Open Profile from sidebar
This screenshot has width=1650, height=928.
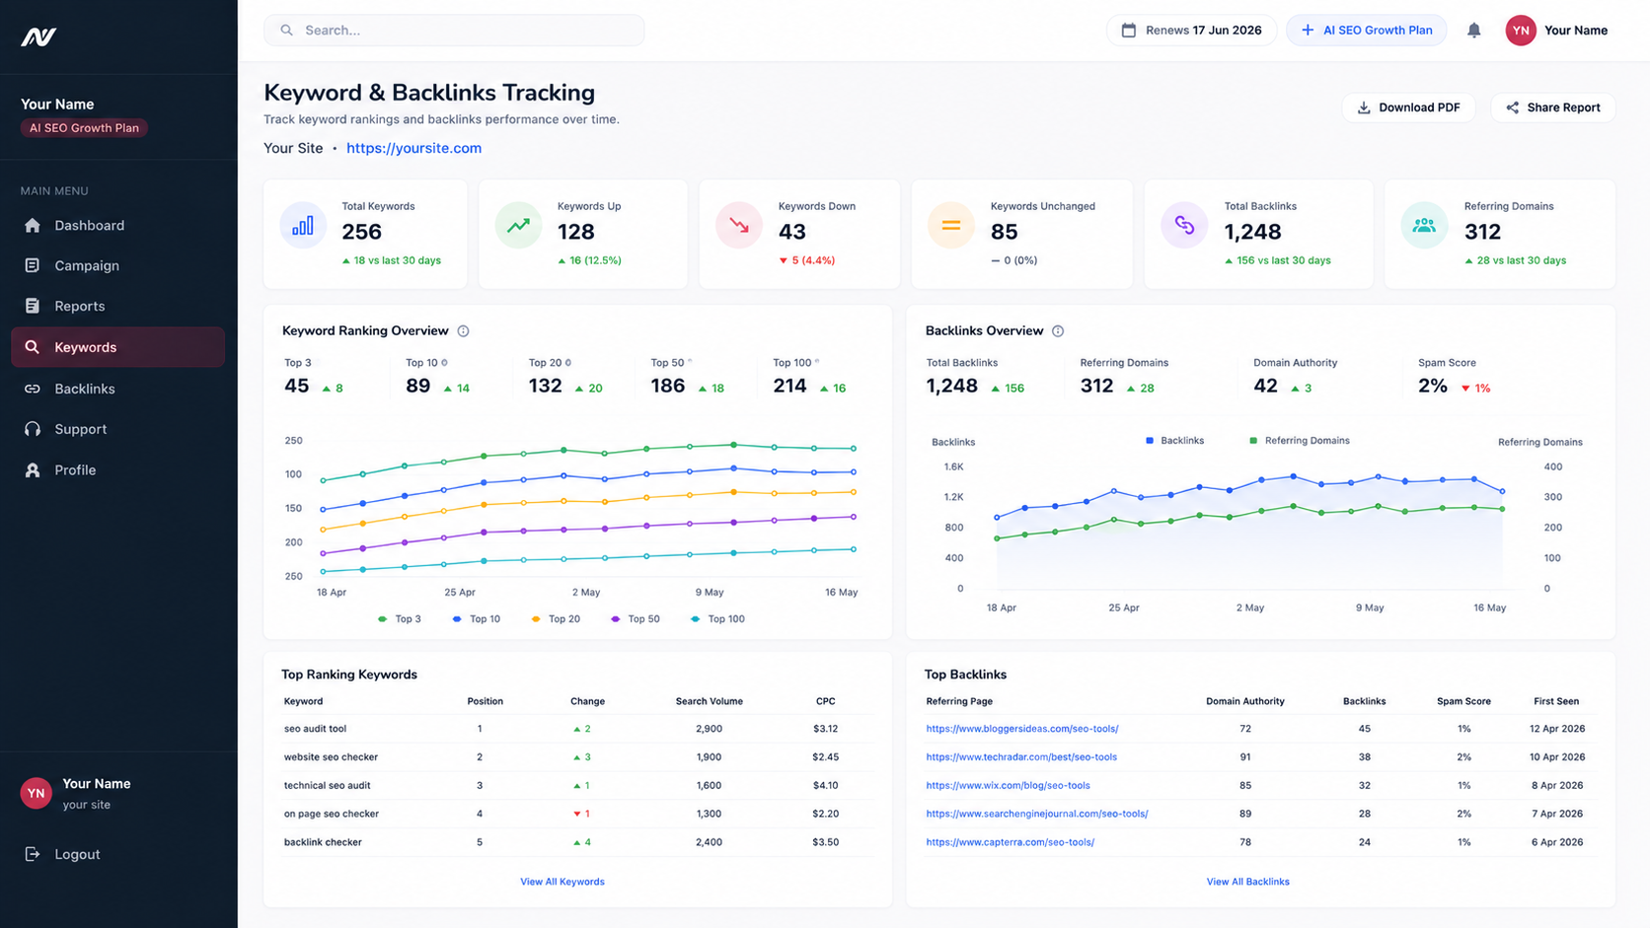coord(118,470)
